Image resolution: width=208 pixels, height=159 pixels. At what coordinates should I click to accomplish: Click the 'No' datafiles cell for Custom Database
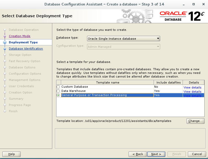[x=168, y=87]
